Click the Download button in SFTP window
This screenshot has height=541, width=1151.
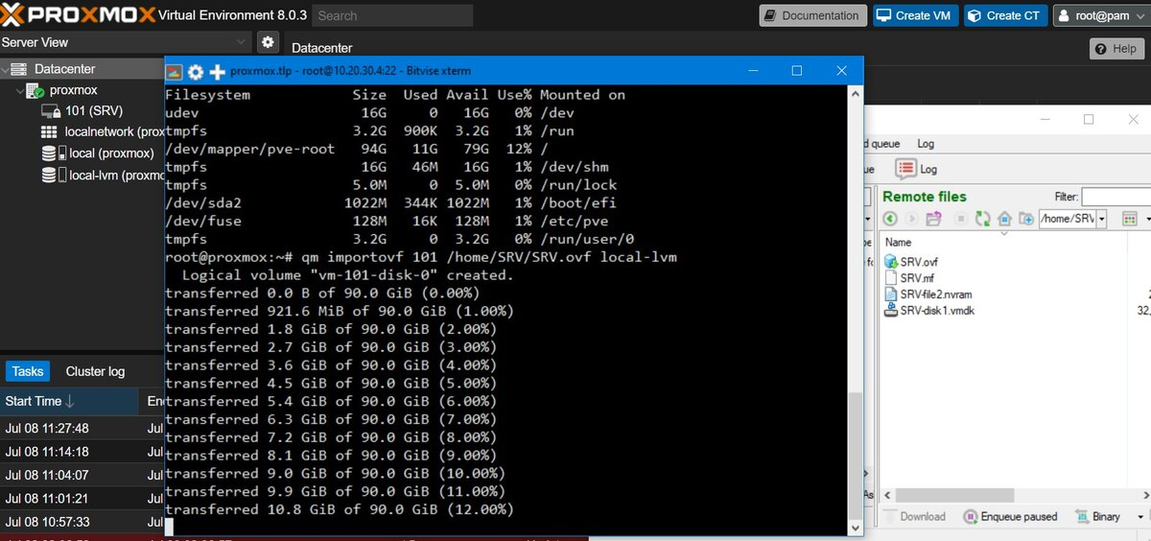click(913, 516)
